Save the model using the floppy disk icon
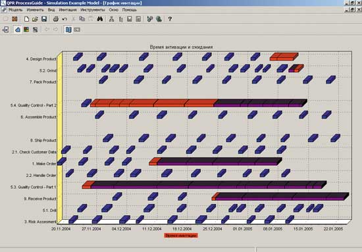This screenshot has height=252, width=362. pyautogui.click(x=44, y=19)
